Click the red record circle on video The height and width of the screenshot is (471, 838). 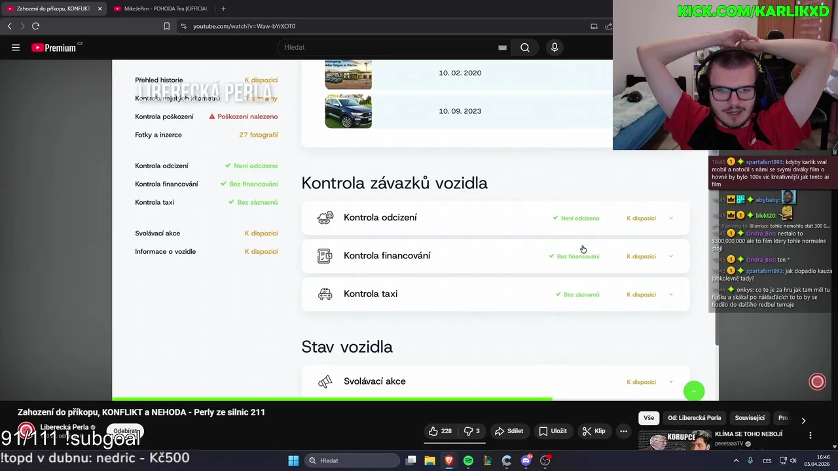pos(817,382)
